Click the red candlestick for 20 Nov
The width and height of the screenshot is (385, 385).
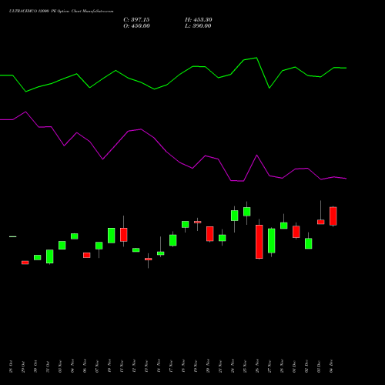pyautogui.click(x=210, y=233)
